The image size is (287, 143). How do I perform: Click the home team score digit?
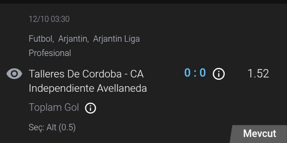pyautogui.click(x=187, y=73)
